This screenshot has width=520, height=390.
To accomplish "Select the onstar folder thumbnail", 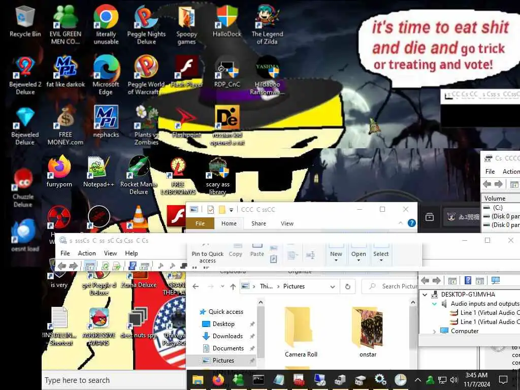I will pyautogui.click(x=368, y=333).
